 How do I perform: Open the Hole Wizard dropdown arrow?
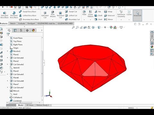(53, 20)
